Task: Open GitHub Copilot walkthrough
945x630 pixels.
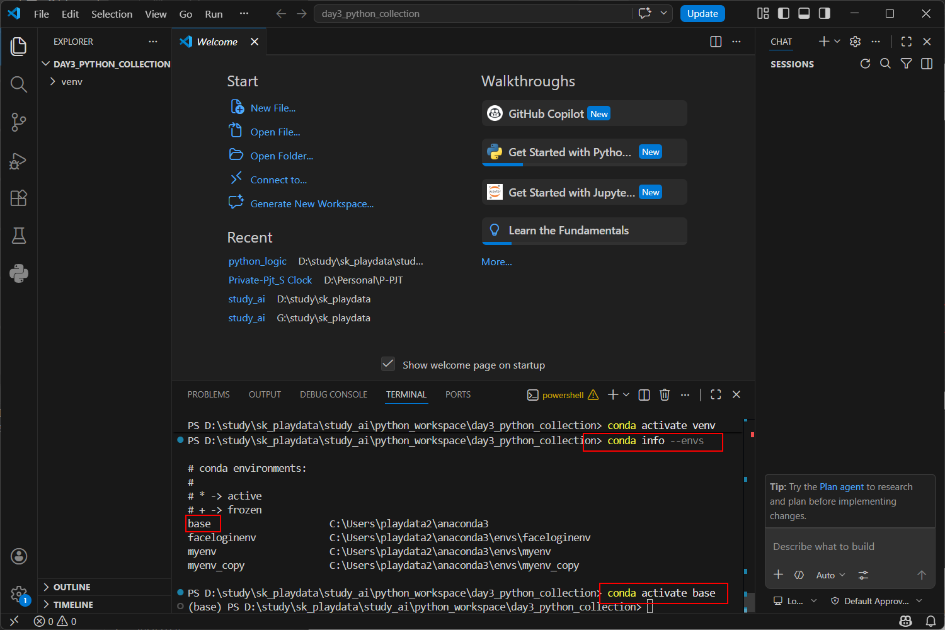Action: click(x=584, y=113)
